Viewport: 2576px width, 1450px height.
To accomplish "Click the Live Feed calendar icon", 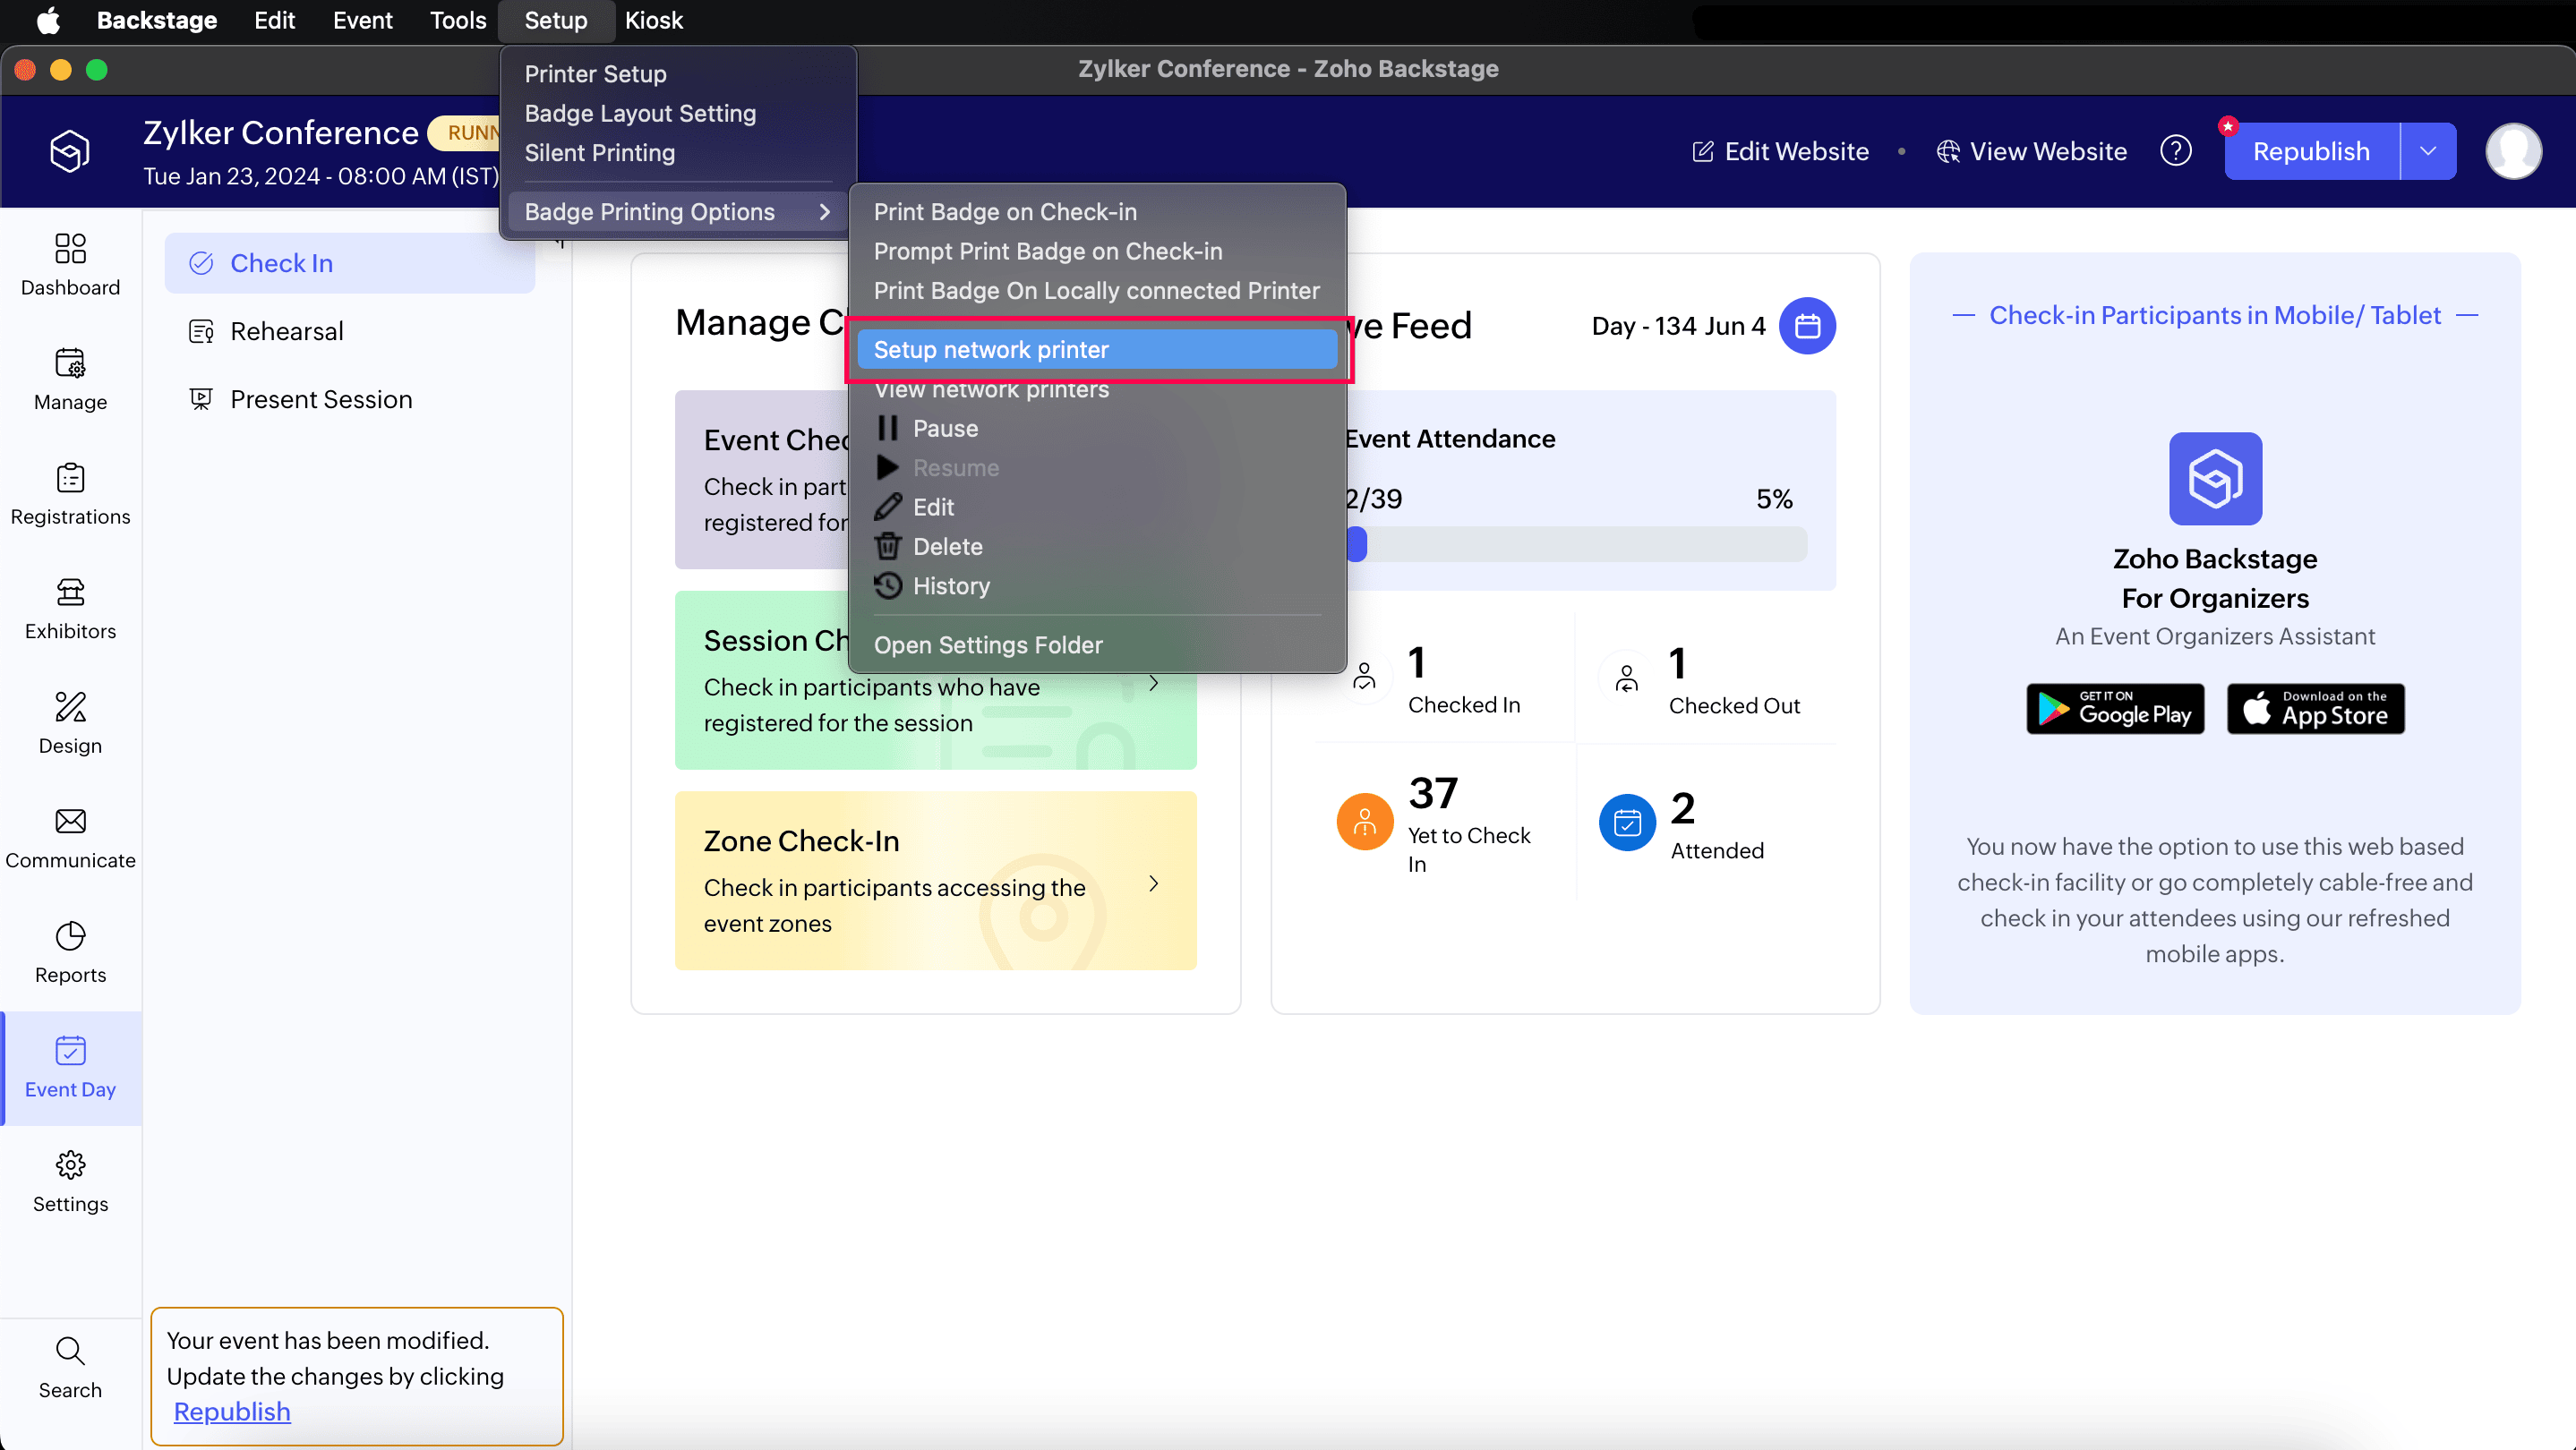I will click(1807, 326).
